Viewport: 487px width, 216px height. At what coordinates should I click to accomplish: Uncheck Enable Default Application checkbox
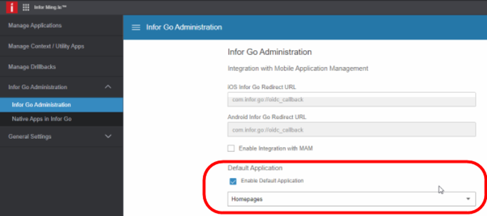point(232,181)
